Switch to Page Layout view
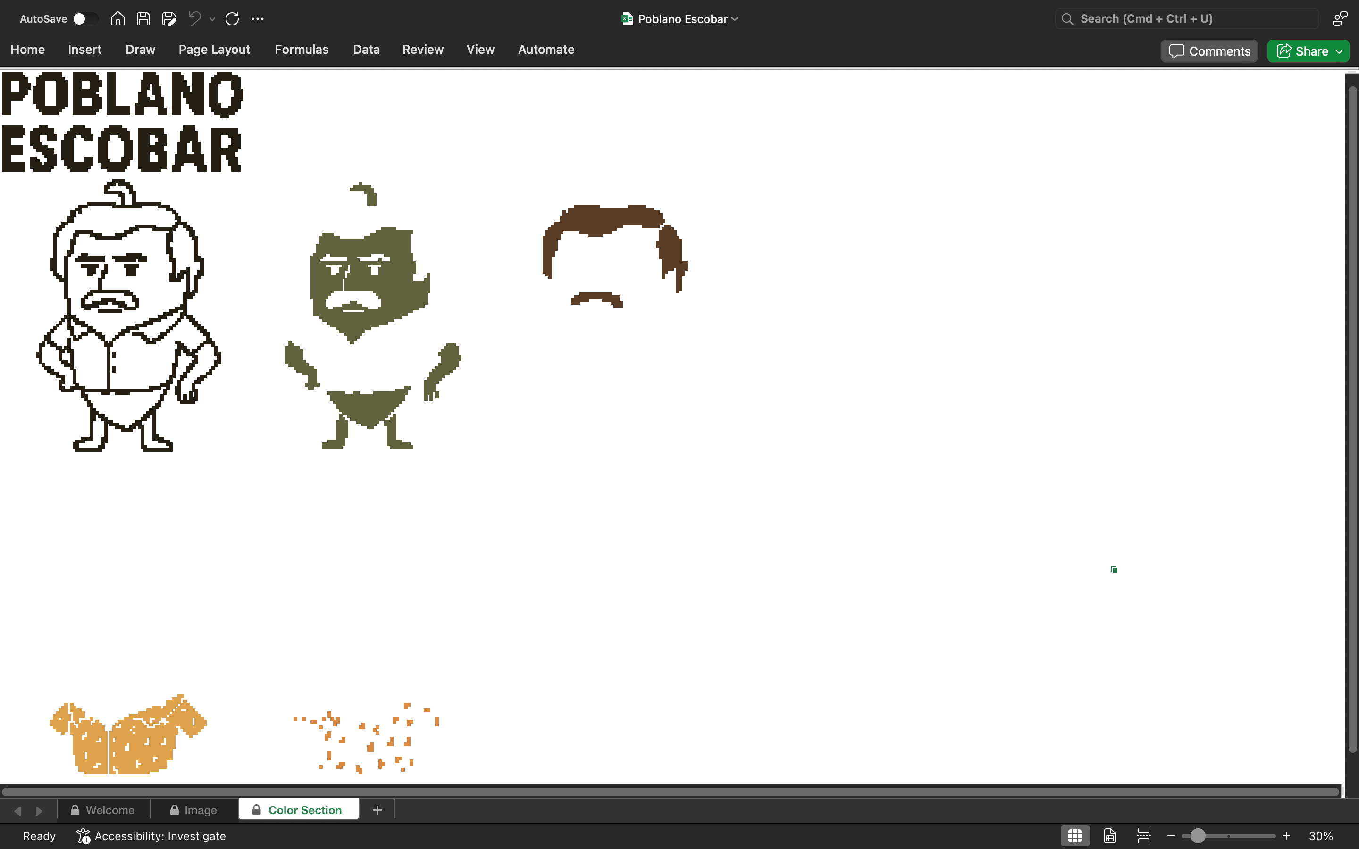 coord(1110,836)
